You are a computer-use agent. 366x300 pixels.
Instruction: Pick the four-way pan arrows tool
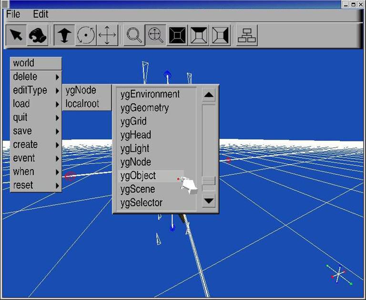point(107,35)
